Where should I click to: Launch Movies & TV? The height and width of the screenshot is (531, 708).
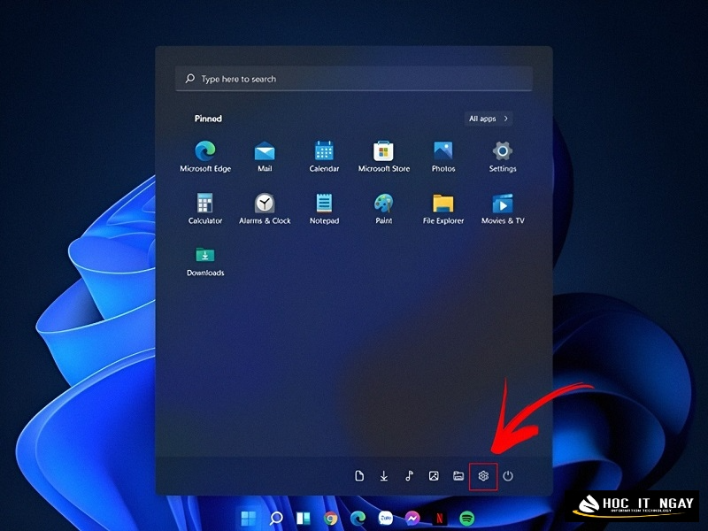click(x=503, y=209)
